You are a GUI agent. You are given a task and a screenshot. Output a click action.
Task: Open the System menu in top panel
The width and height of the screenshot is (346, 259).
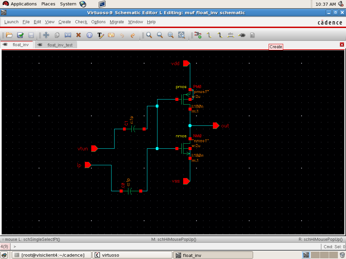point(68,4)
